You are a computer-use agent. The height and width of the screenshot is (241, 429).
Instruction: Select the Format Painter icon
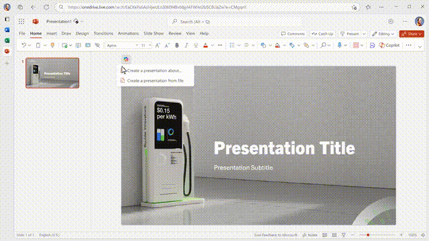[x=52, y=46]
